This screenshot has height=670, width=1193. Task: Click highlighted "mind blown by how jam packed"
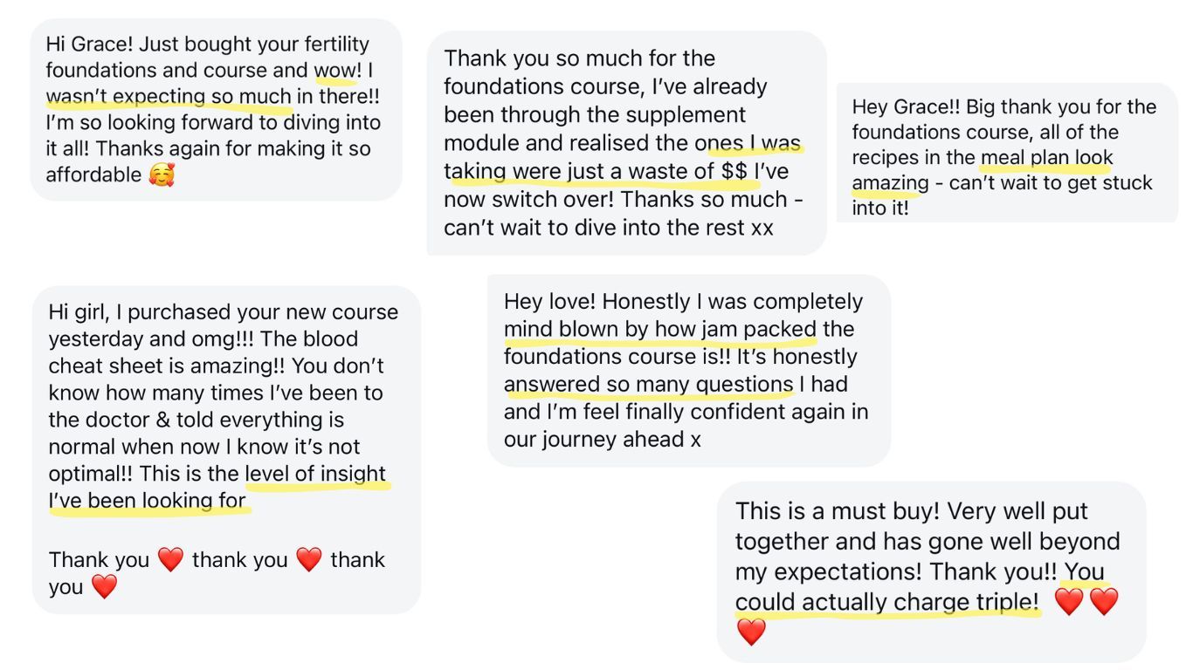(x=659, y=329)
